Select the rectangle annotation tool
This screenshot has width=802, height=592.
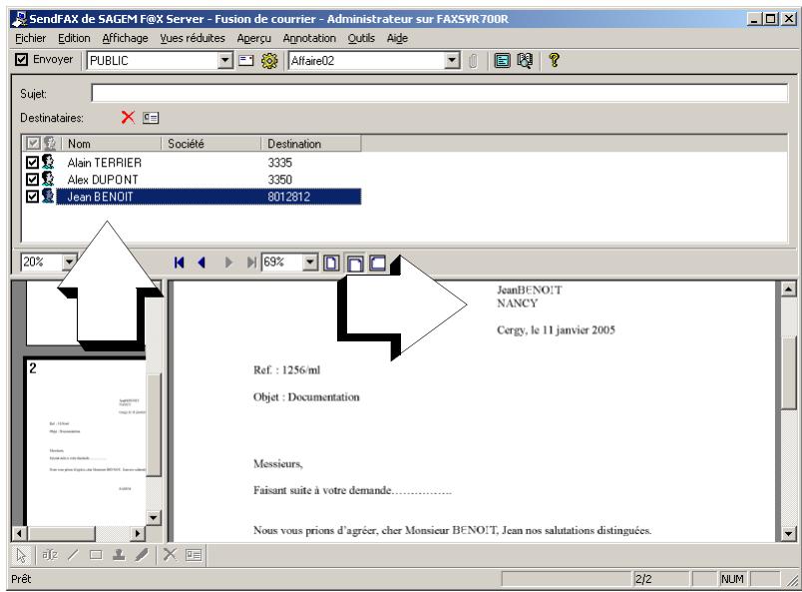[96, 555]
